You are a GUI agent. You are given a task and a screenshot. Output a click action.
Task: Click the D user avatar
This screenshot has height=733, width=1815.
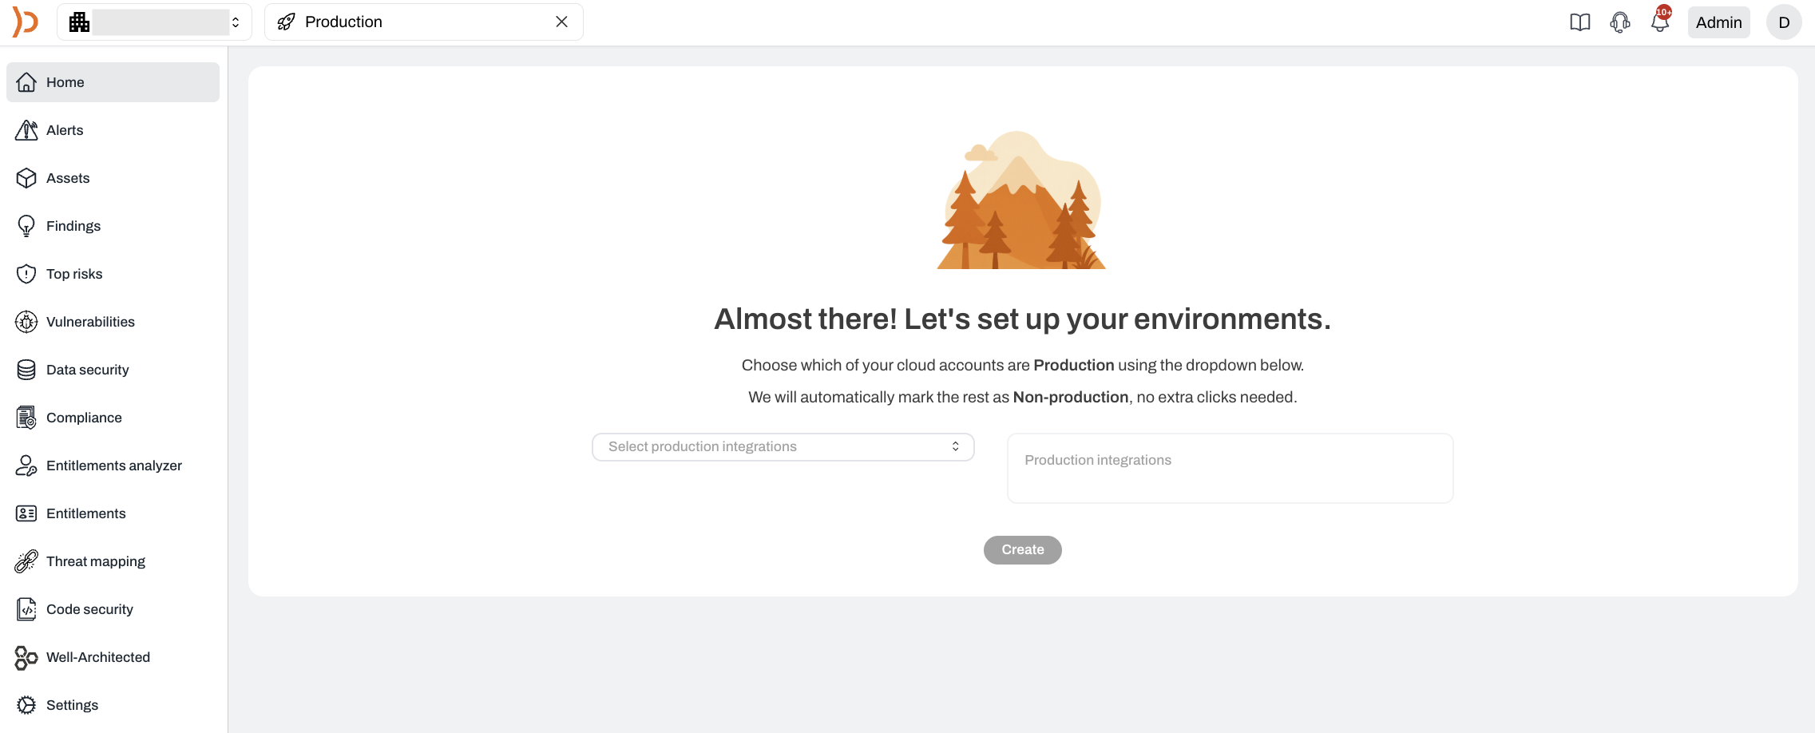pos(1783,22)
